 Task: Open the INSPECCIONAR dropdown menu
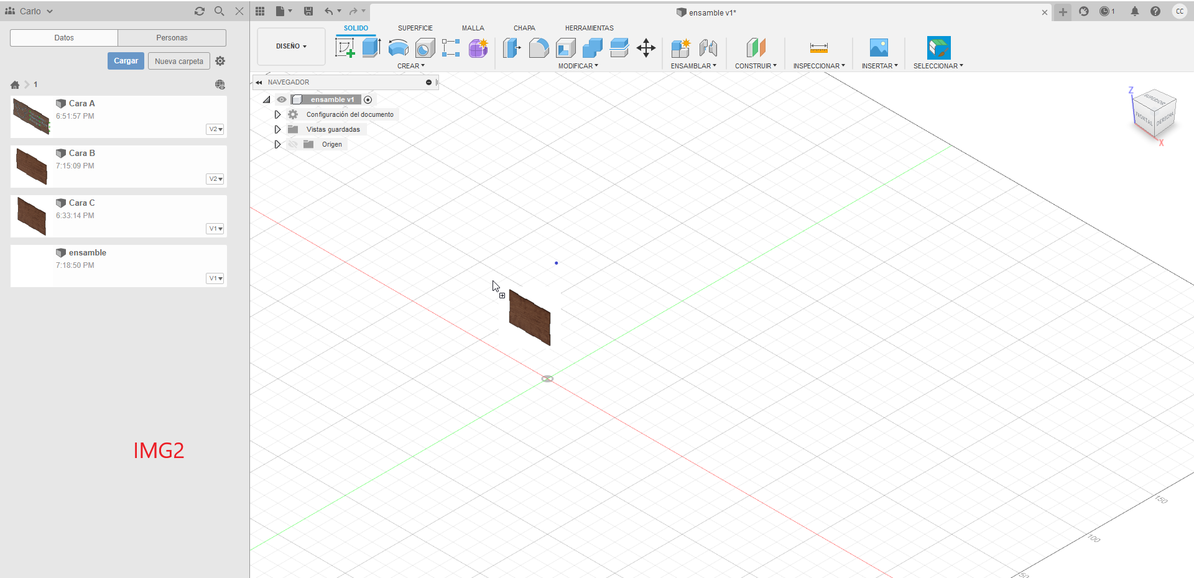819,66
